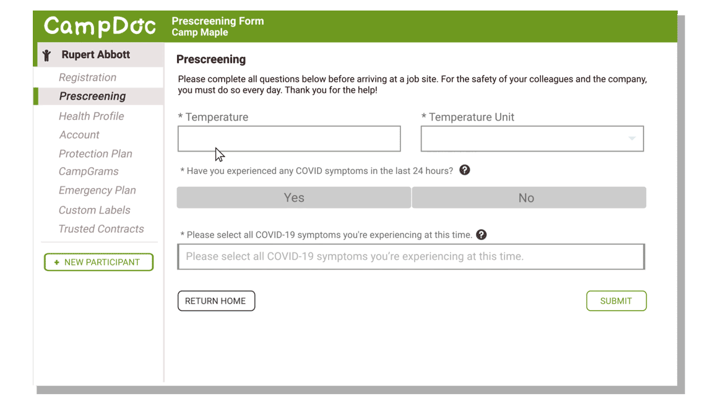Open help for COVID symptoms question
This screenshot has width=713, height=401.
[x=464, y=170]
